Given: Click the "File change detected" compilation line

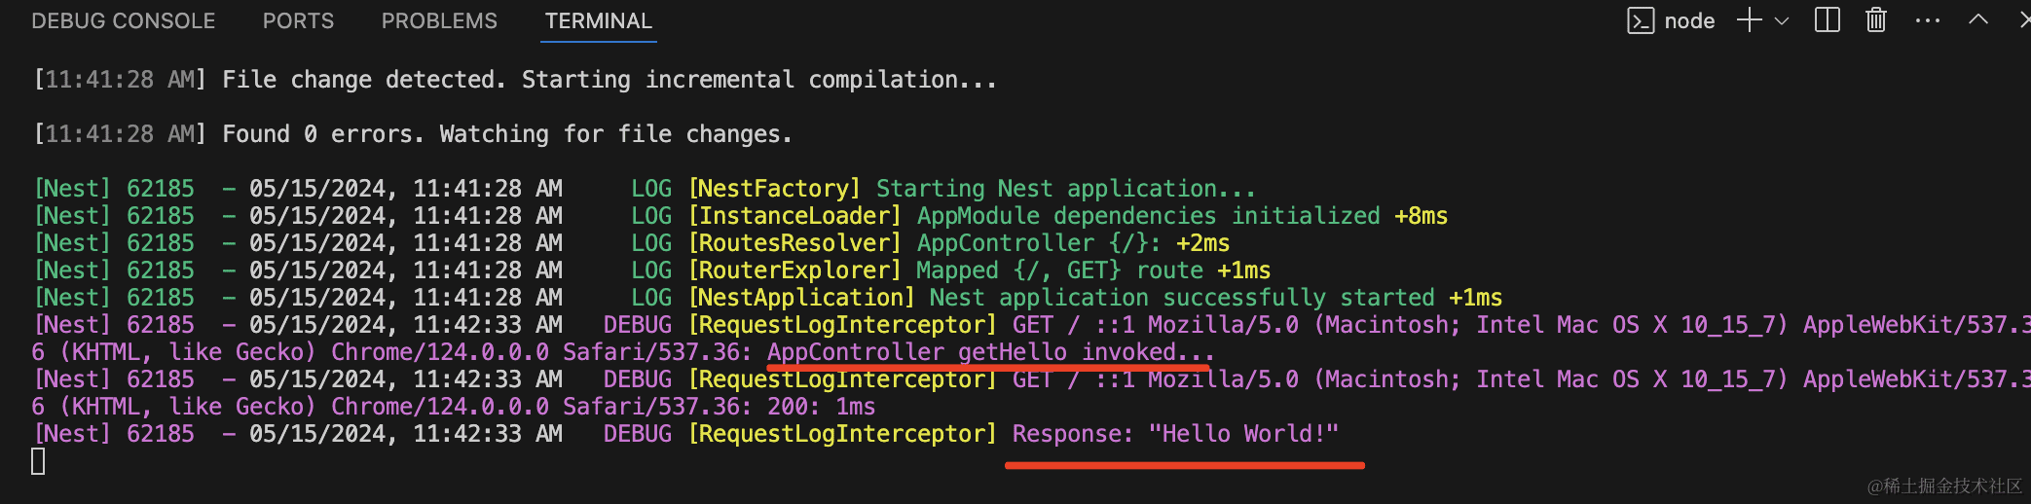Looking at the screenshot, I should [x=609, y=80].
